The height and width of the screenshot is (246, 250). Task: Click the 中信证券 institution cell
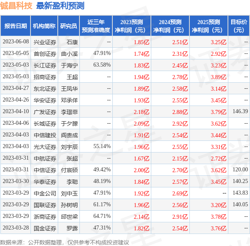pos(45,170)
